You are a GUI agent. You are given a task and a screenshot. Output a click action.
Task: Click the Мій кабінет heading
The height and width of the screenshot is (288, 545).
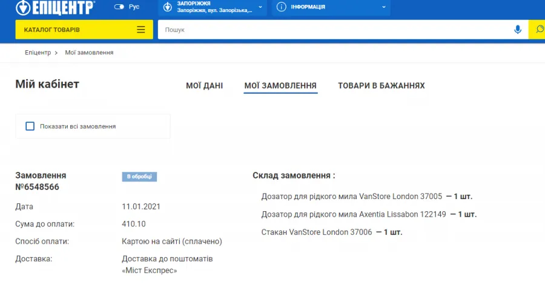pos(47,84)
